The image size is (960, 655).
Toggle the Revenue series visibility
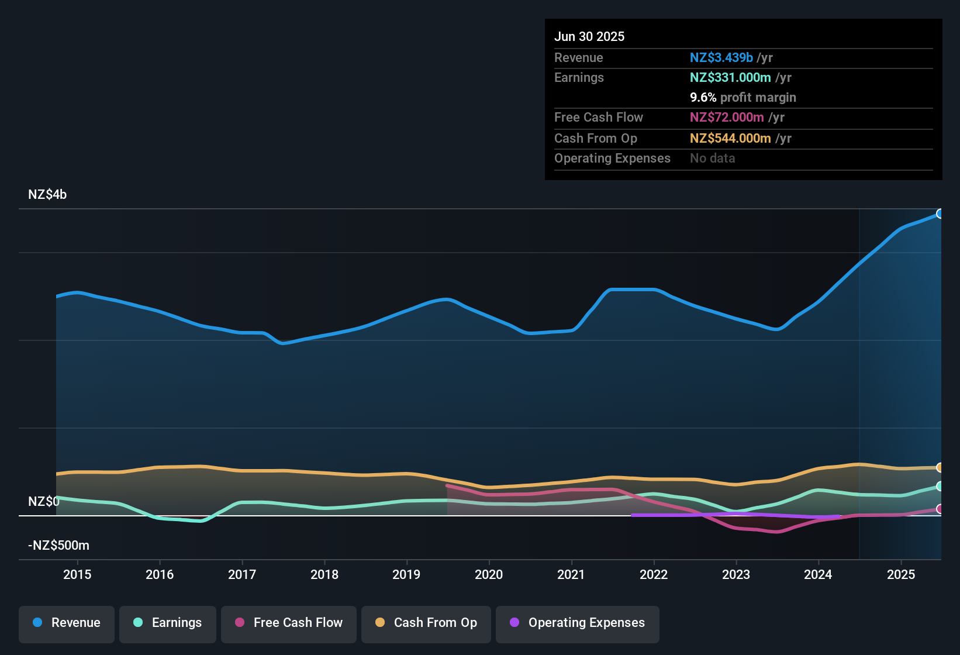[66, 623]
